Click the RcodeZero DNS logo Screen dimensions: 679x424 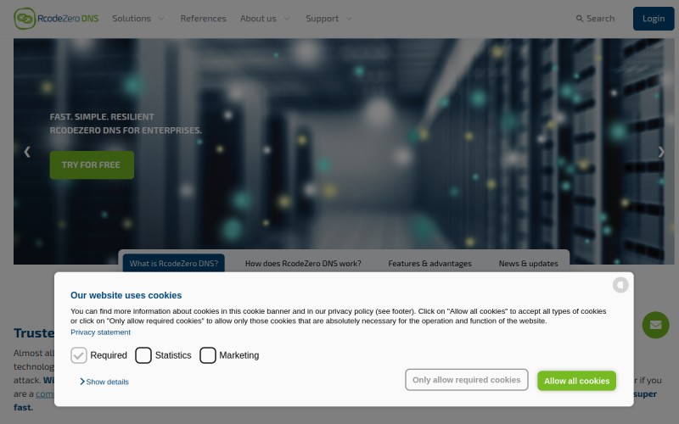tap(56, 19)
